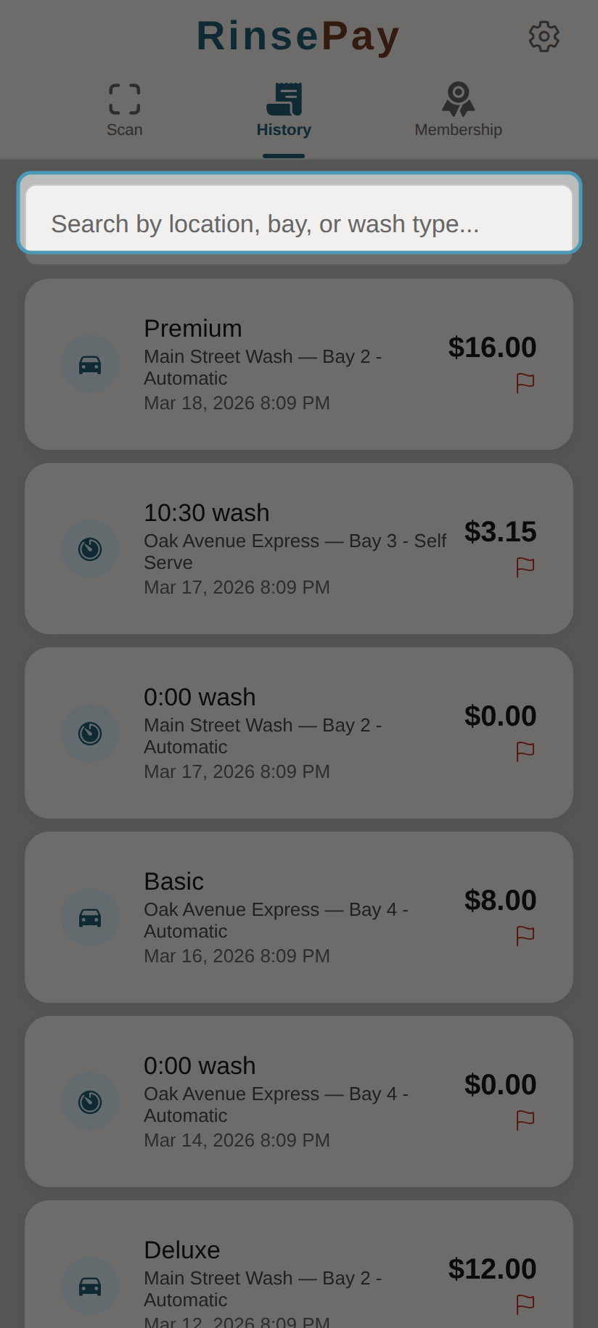This screenshot has width=598, height=1328.
Task: Flag the Mar 17 $0.00 wash
Action: coord(525,751)
